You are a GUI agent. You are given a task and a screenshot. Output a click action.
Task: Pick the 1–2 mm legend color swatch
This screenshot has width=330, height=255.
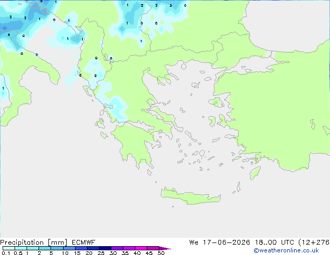(x=33, y=248)
